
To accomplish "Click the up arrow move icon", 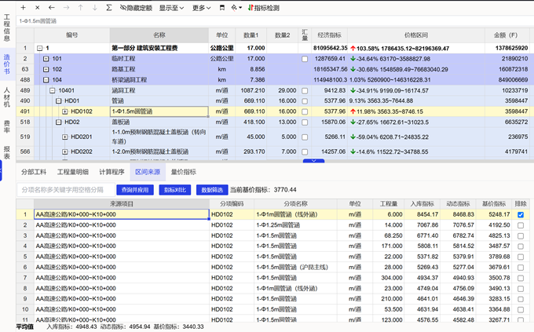I will 80,7.
